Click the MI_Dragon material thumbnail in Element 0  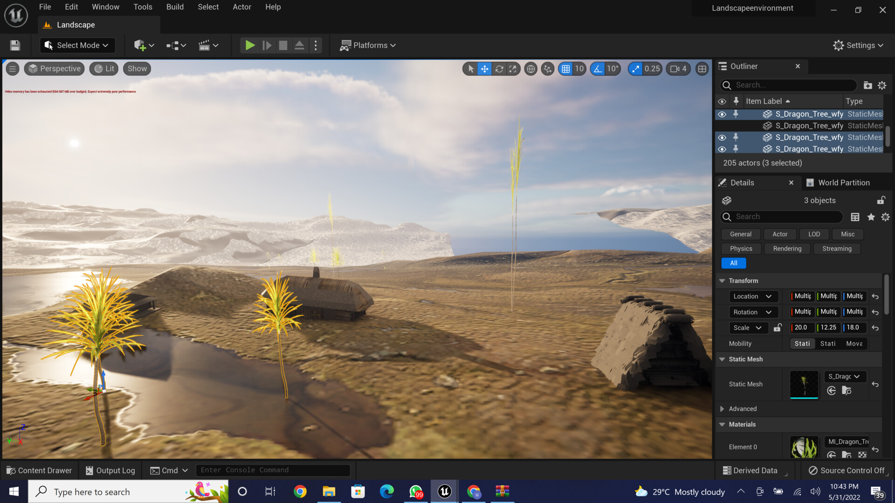coord(804,447)
